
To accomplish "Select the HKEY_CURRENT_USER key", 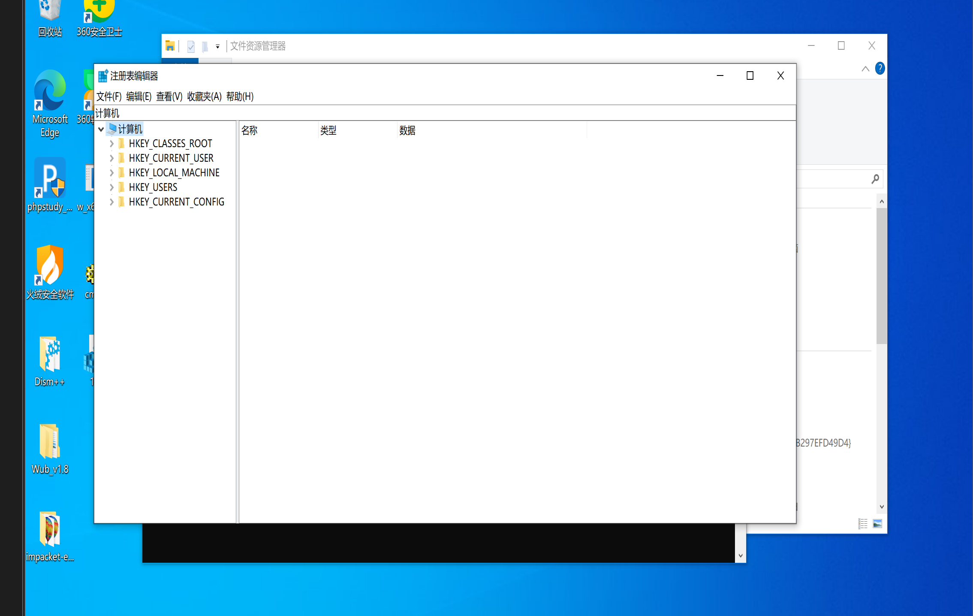I will pos(171,158).
